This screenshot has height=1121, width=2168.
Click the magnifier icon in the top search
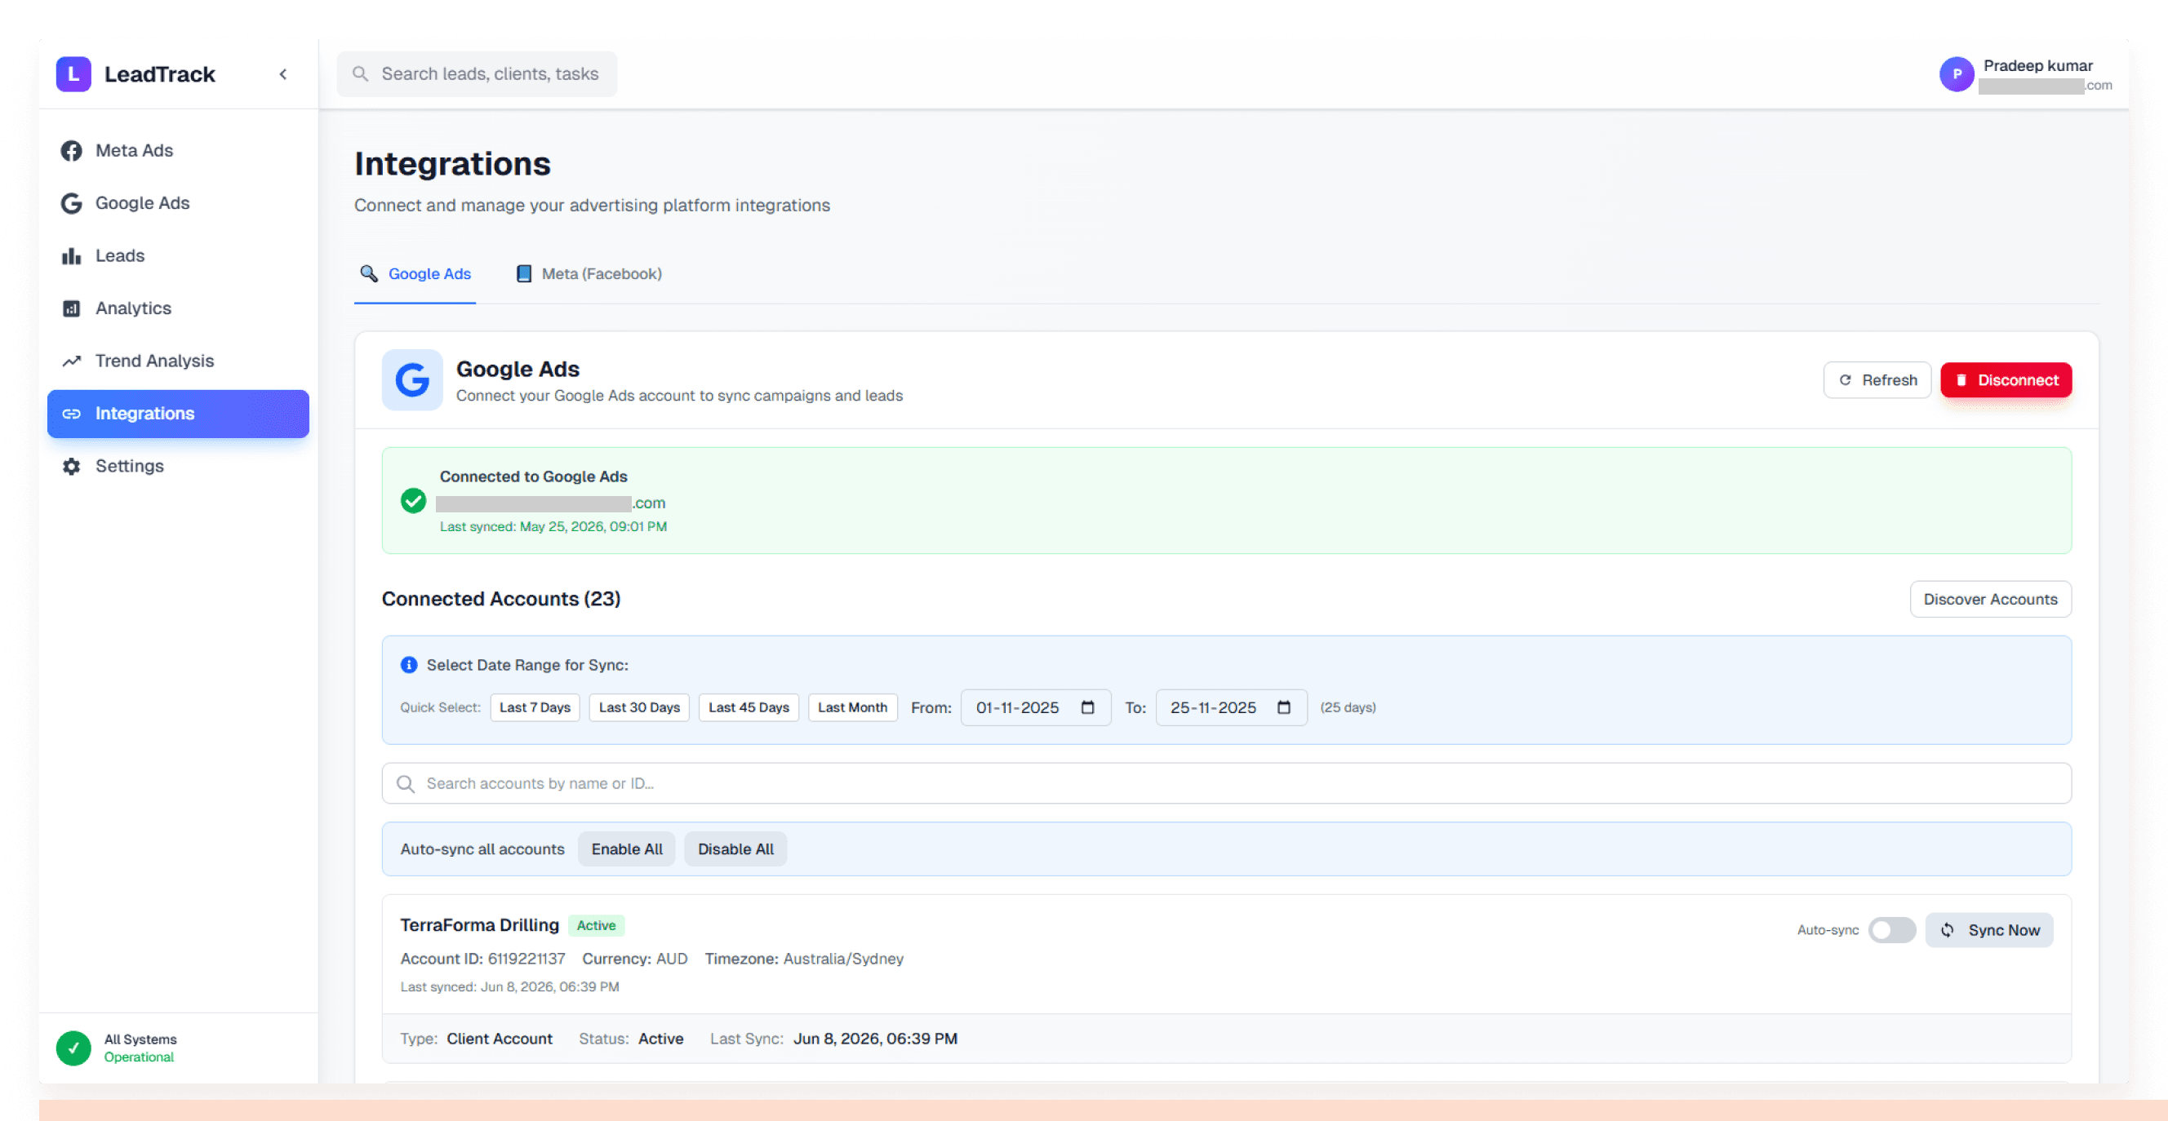[360, 74]
